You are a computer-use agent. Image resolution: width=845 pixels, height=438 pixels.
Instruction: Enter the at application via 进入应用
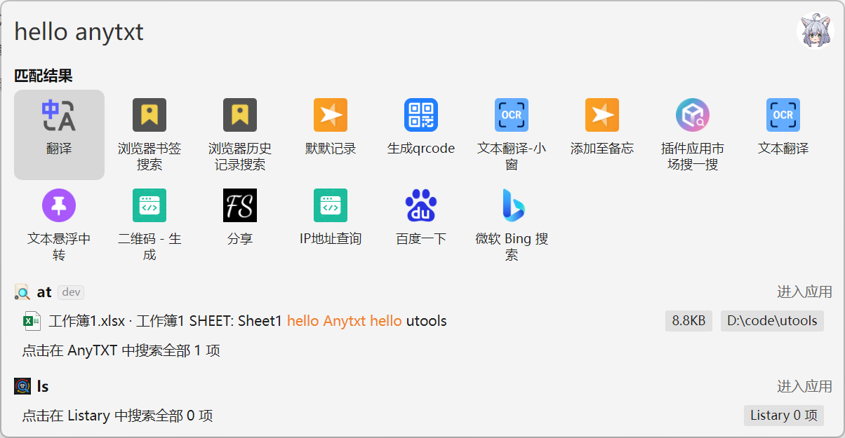(x=804, y=292)
